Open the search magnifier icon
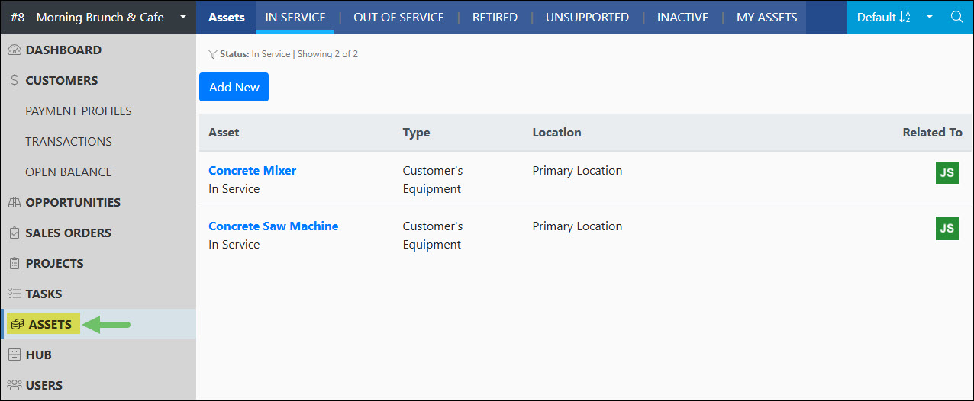The width and height of the screenshot is (974, 401). click(x=956, y=17)
